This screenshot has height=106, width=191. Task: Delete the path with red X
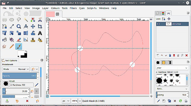186,55
